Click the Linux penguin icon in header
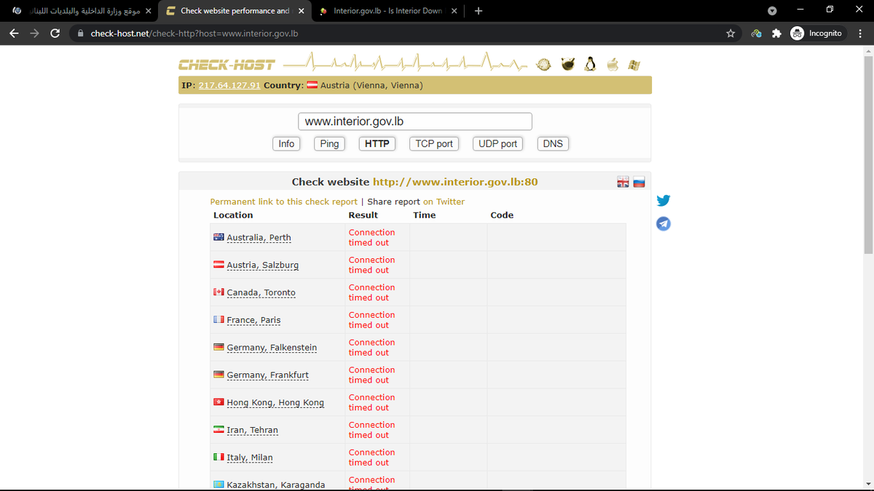Screen dimensions: 874x491 [x=590, y=65]
